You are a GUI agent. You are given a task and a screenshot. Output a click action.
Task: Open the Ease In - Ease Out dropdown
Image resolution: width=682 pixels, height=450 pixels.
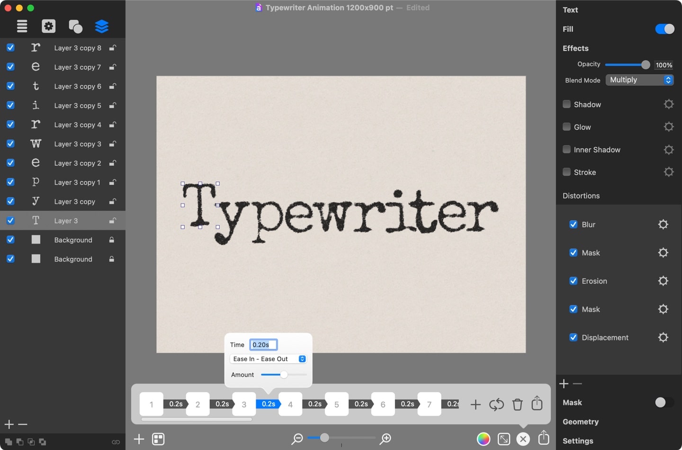click(268, 359)
